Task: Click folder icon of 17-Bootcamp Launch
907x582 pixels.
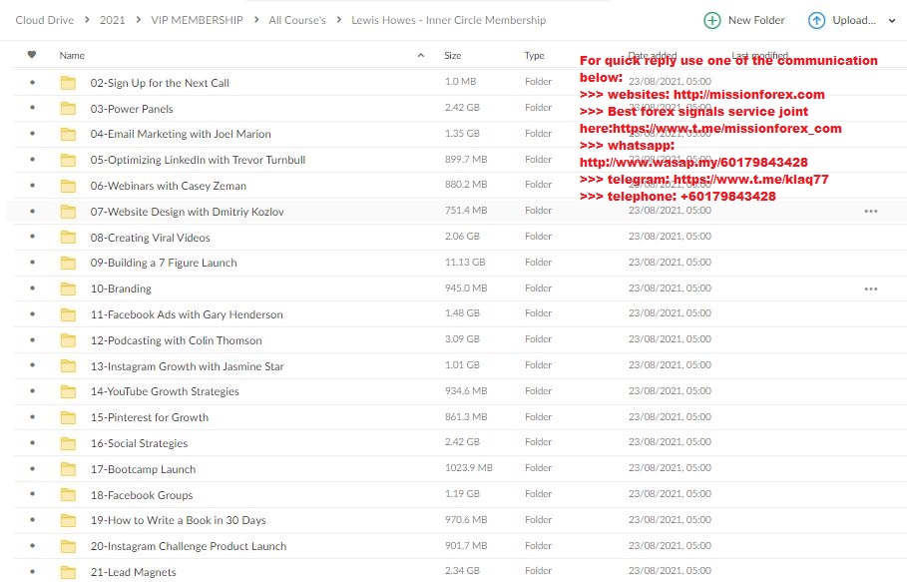Action: [x=68, y=468]
